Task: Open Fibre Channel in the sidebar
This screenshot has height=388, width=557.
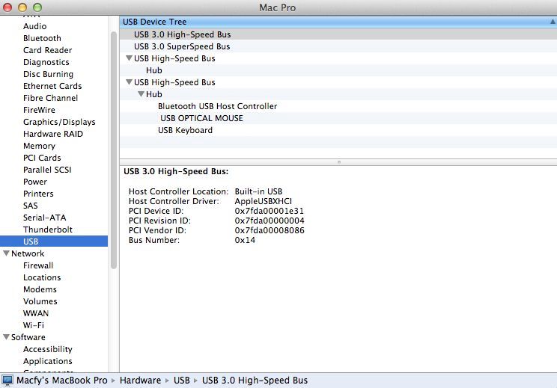Action: [x=50, y=98]
